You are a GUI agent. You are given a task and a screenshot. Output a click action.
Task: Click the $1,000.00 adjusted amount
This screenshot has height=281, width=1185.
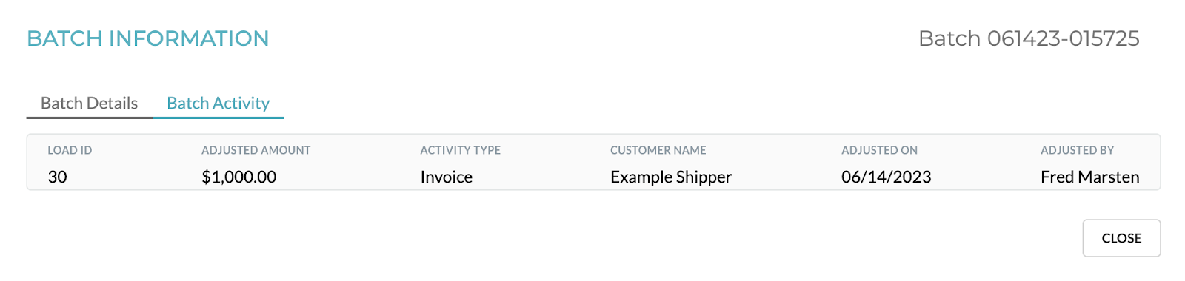tap(238, 177)
